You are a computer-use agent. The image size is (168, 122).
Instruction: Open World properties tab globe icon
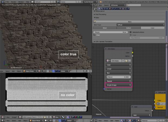point(107,9)
